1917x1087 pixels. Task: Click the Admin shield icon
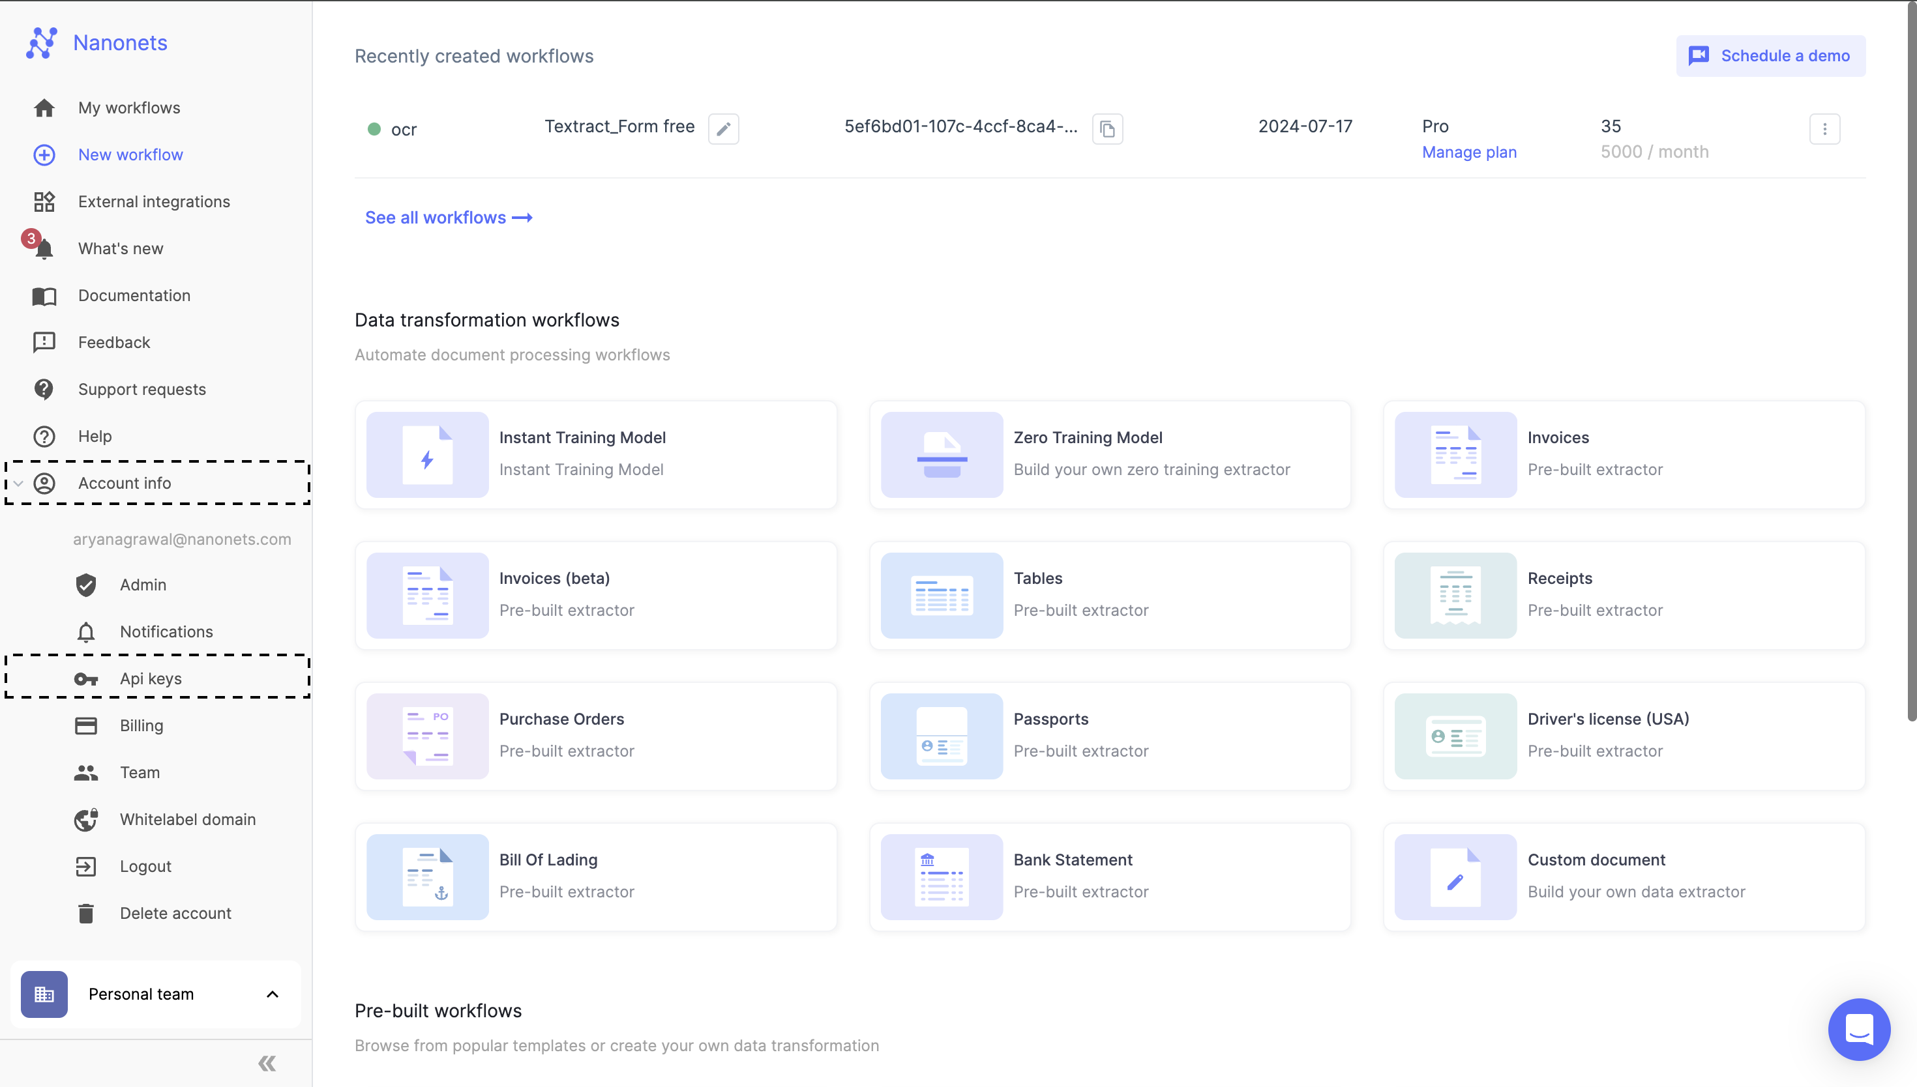coord(86,585)
